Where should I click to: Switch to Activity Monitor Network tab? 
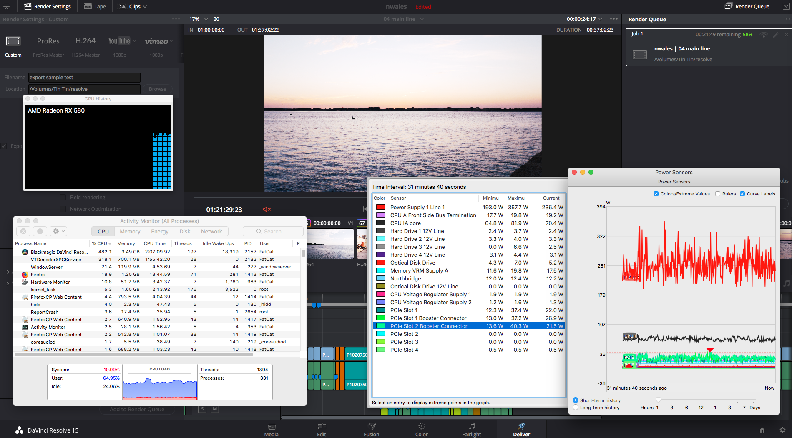point(211,231)
